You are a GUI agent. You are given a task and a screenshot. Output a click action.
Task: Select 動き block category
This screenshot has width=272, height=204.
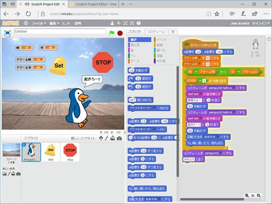140,40
